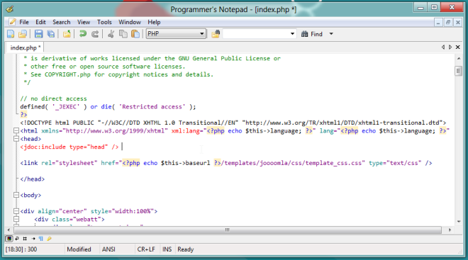Click the Find binoculars button
The image size is (468, 260).
312,34
